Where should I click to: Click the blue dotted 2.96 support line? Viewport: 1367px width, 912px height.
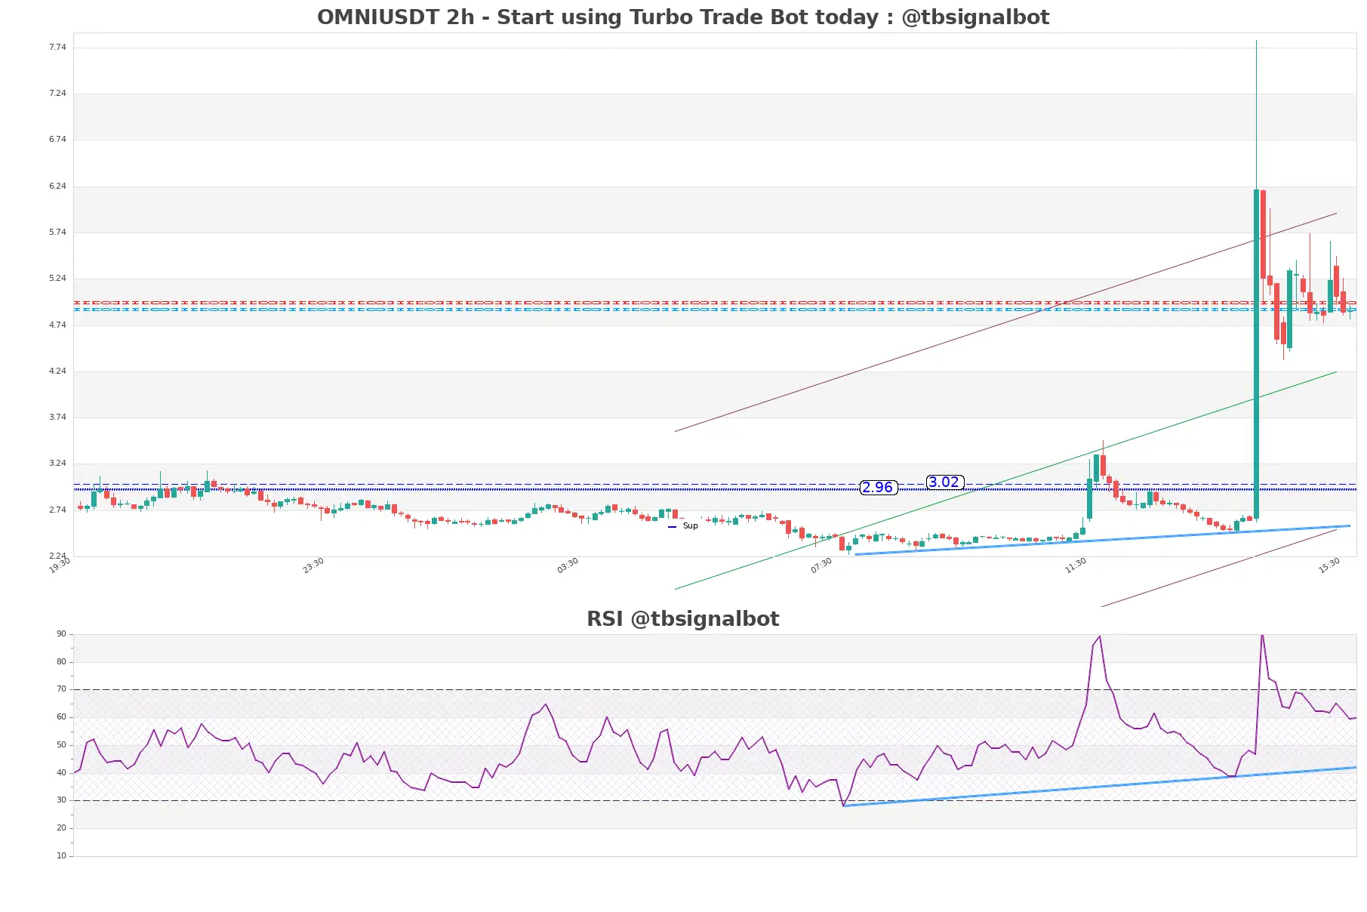(715, 490)
